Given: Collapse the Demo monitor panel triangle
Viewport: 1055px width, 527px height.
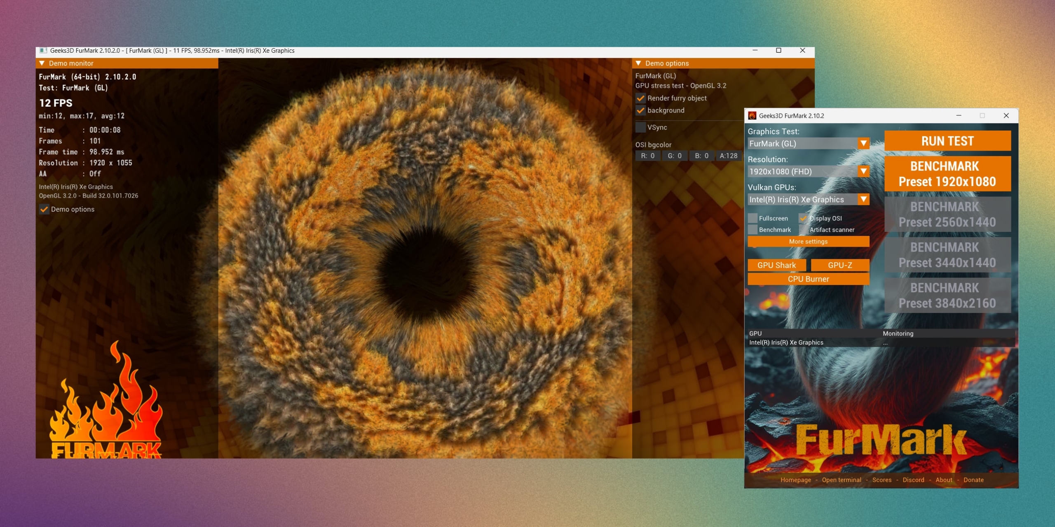Looking at the screenshot, I should tap(42, 63).
